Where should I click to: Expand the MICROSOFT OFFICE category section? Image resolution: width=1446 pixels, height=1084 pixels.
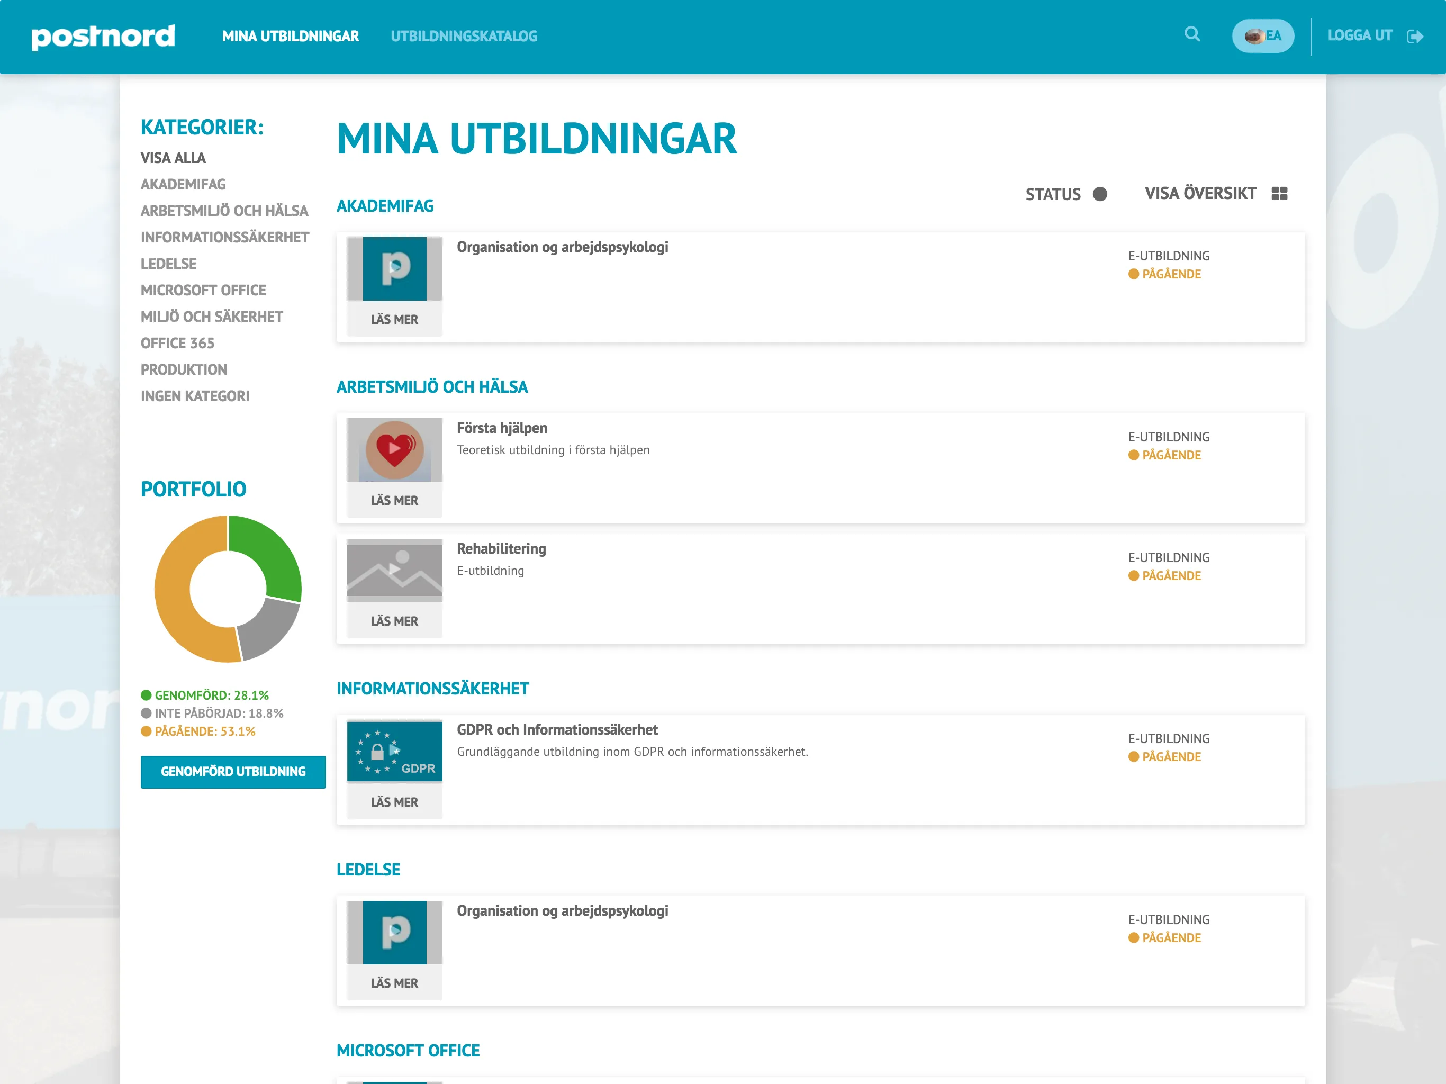coord(408,1050)
